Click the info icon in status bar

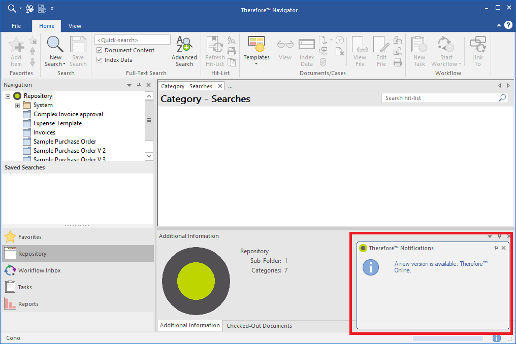(x=497, y=338)
